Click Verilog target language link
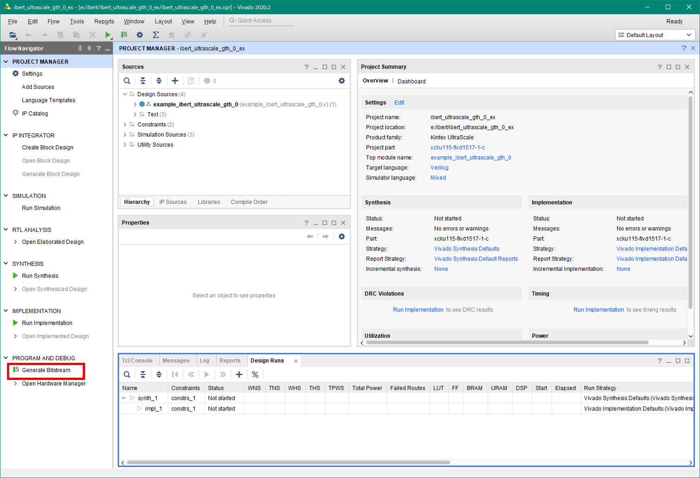The image size is (700, 478). 439,168
